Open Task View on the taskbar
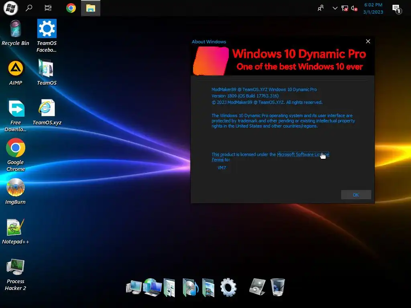 (x=48, y=8)
